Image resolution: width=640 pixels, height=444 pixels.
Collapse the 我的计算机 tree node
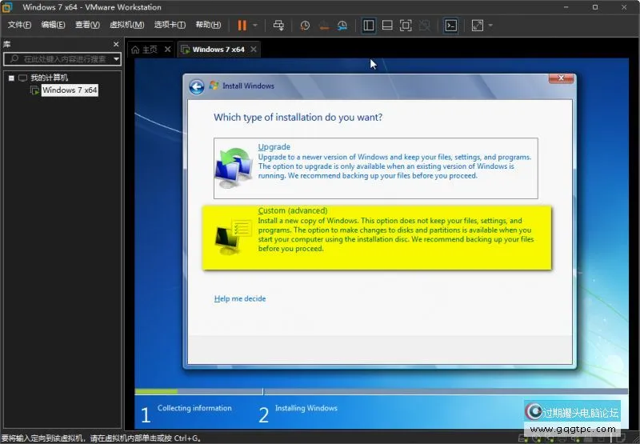point(11,78)
